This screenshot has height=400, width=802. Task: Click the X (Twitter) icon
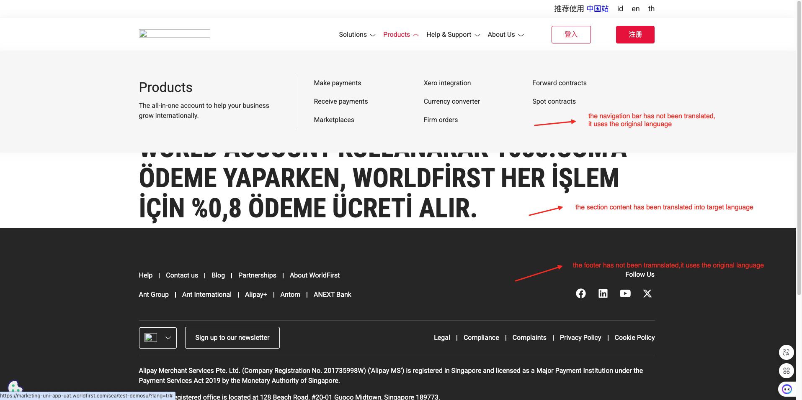[x=647, y=293]
